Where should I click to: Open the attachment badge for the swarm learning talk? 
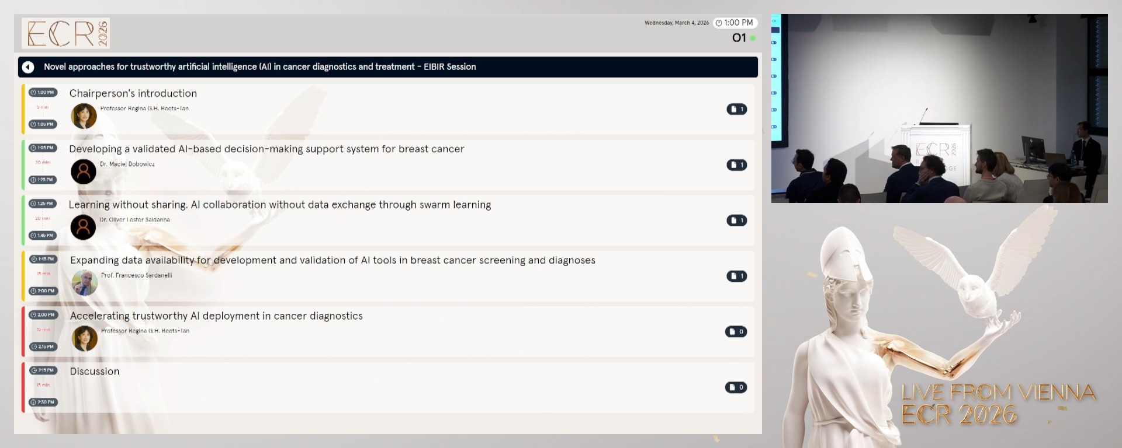(x=736, y=220)
